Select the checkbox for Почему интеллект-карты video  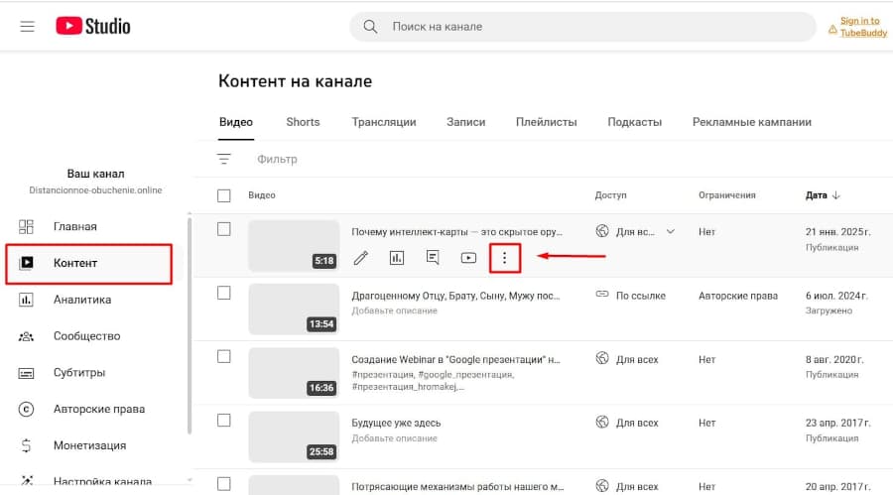[x=224, y=229]
